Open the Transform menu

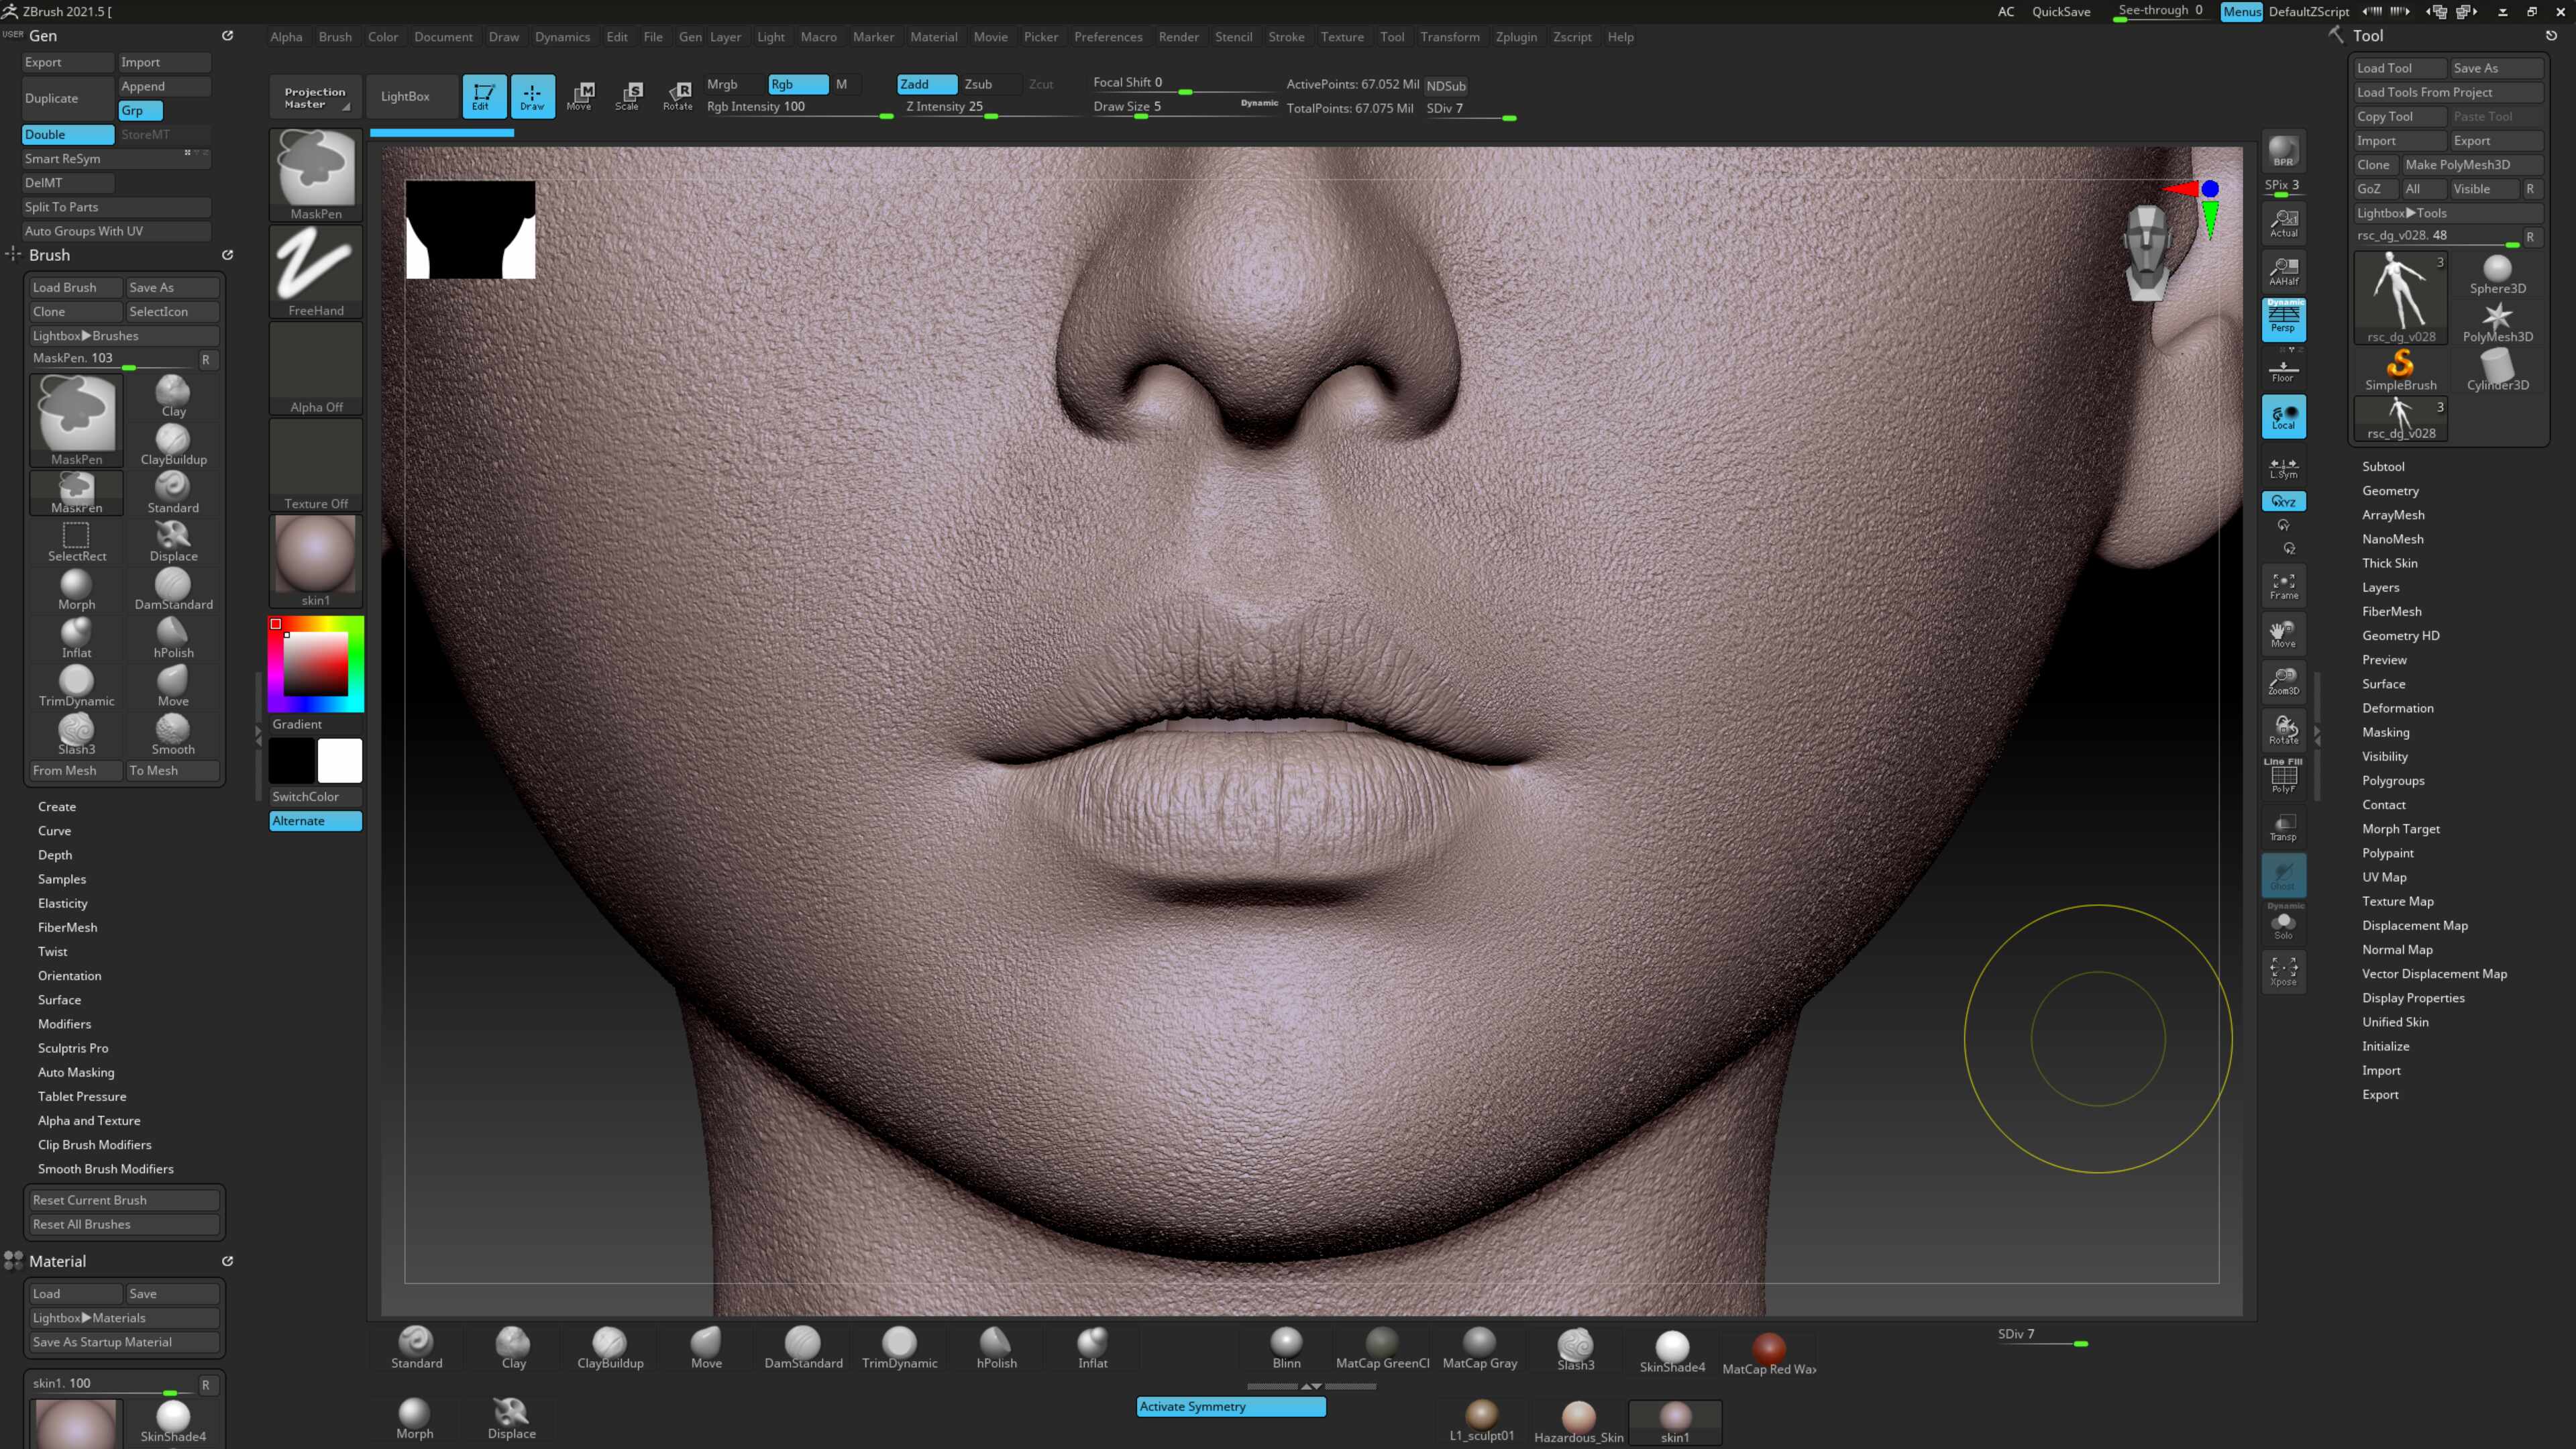(x=1449, y=37)
